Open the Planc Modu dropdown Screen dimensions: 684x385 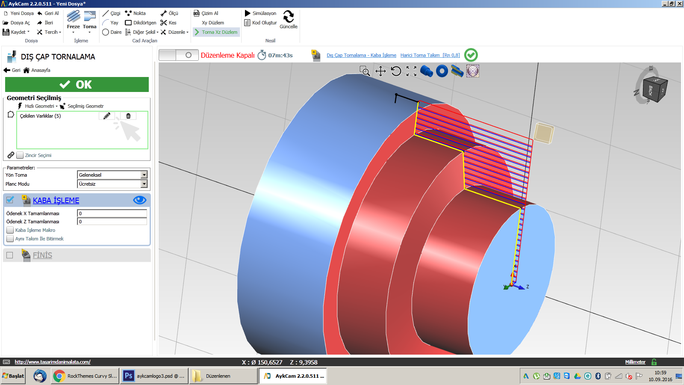[144, 184]
